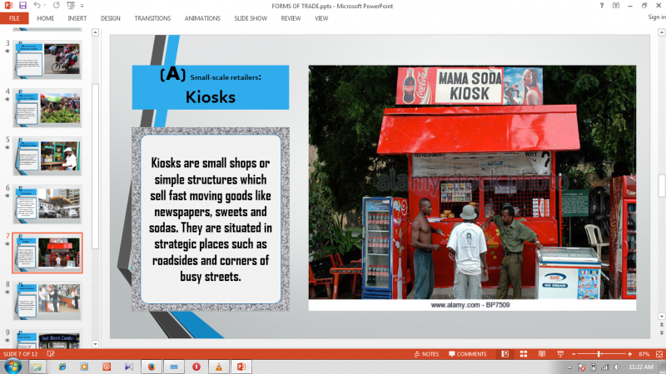Switch to the SLIDE SHOW tab
Screen dimensions: 666x374
tap(251, 18)
